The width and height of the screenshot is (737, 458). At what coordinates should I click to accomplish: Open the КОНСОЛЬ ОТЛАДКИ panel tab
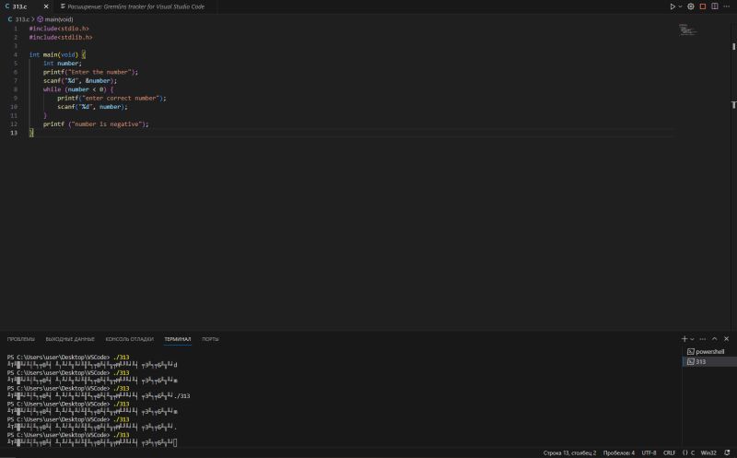click(x=129, y=339)
